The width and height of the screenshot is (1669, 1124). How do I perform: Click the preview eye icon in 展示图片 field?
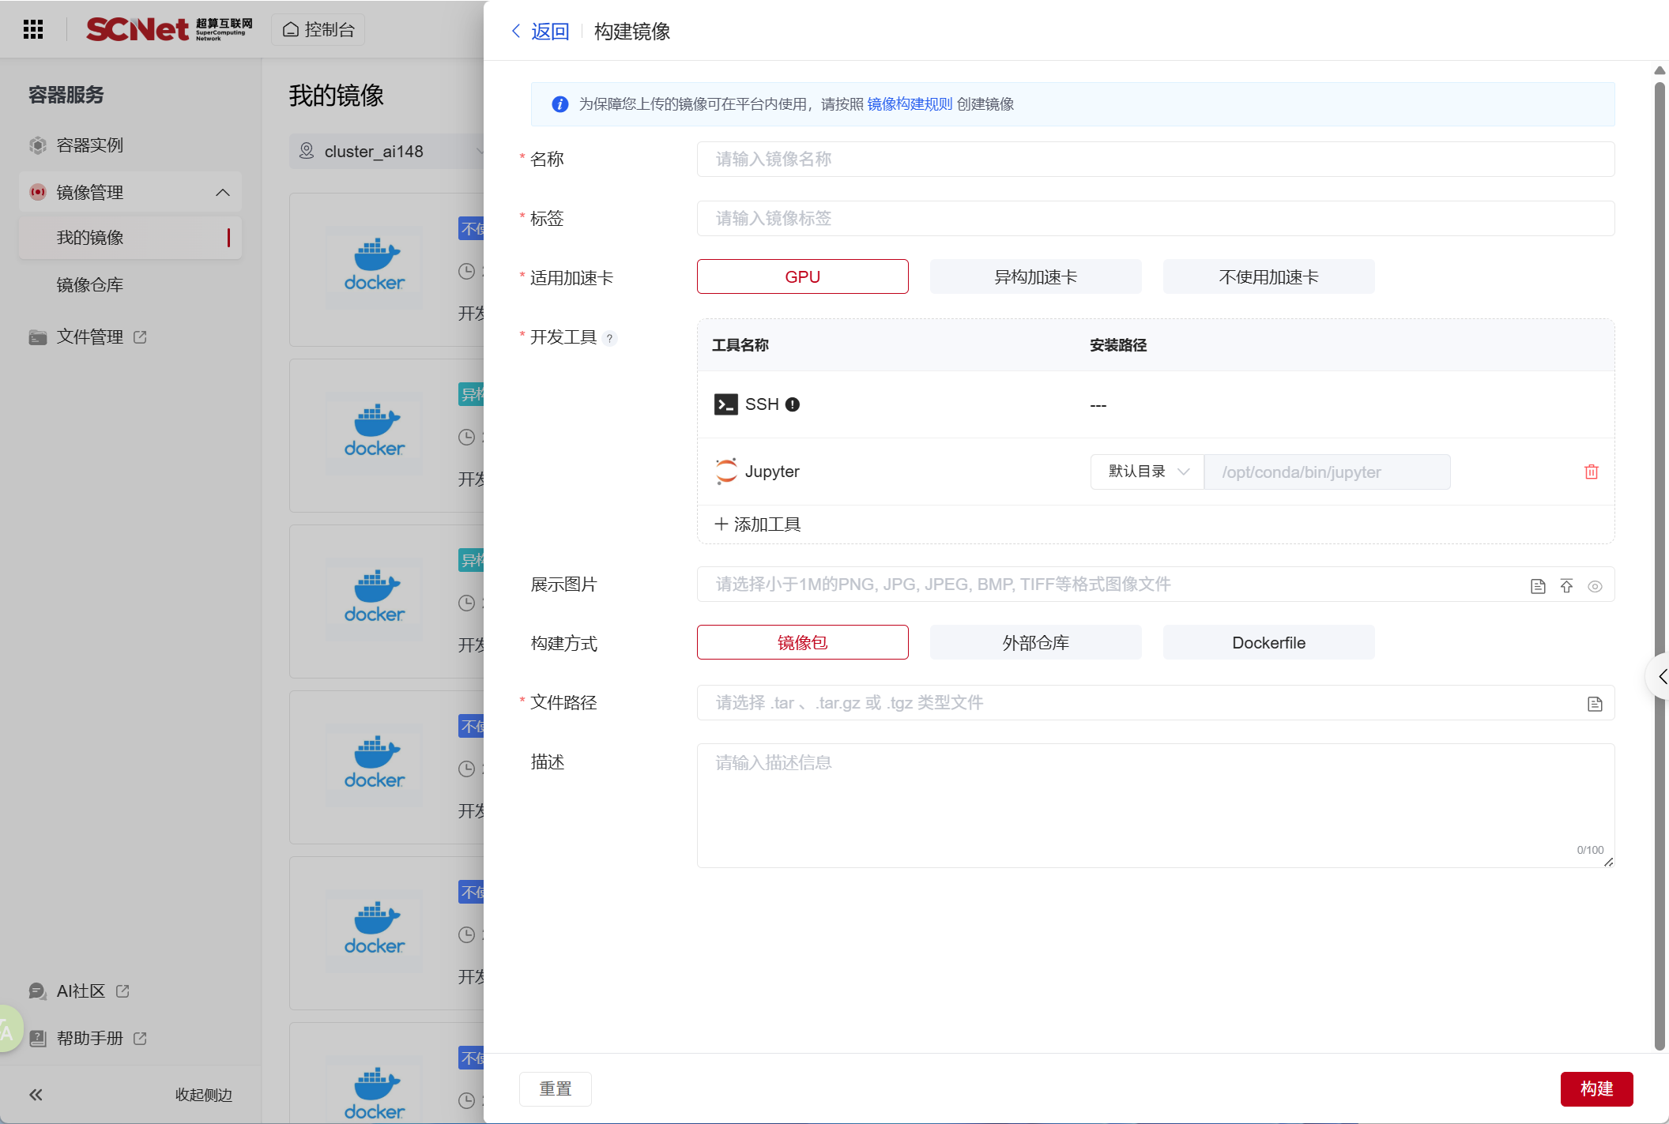tap(1595, 586)
